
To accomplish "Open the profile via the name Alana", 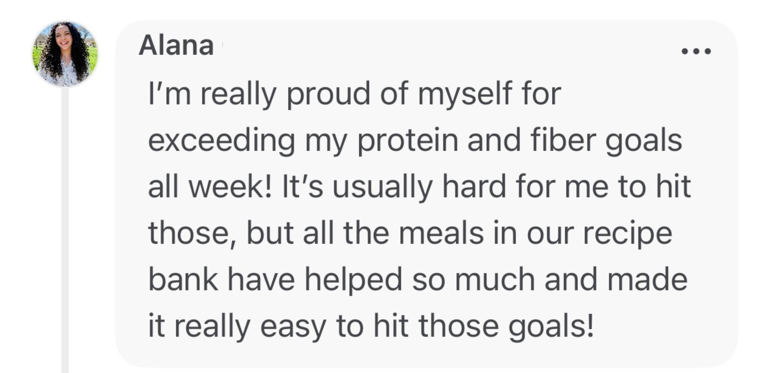I will (176, 45).
